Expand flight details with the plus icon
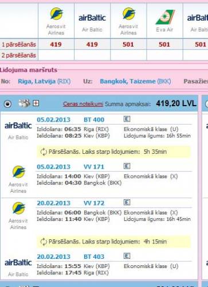This screenshot has width=208, height=287. click(x=36, y=103)
